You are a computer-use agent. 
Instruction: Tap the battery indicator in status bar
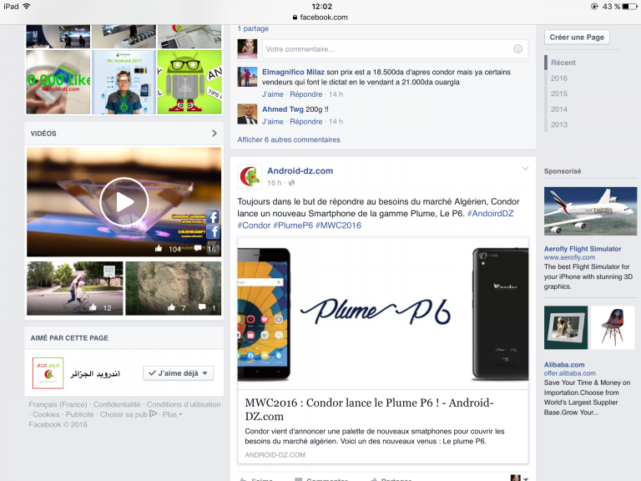(629, 6)
